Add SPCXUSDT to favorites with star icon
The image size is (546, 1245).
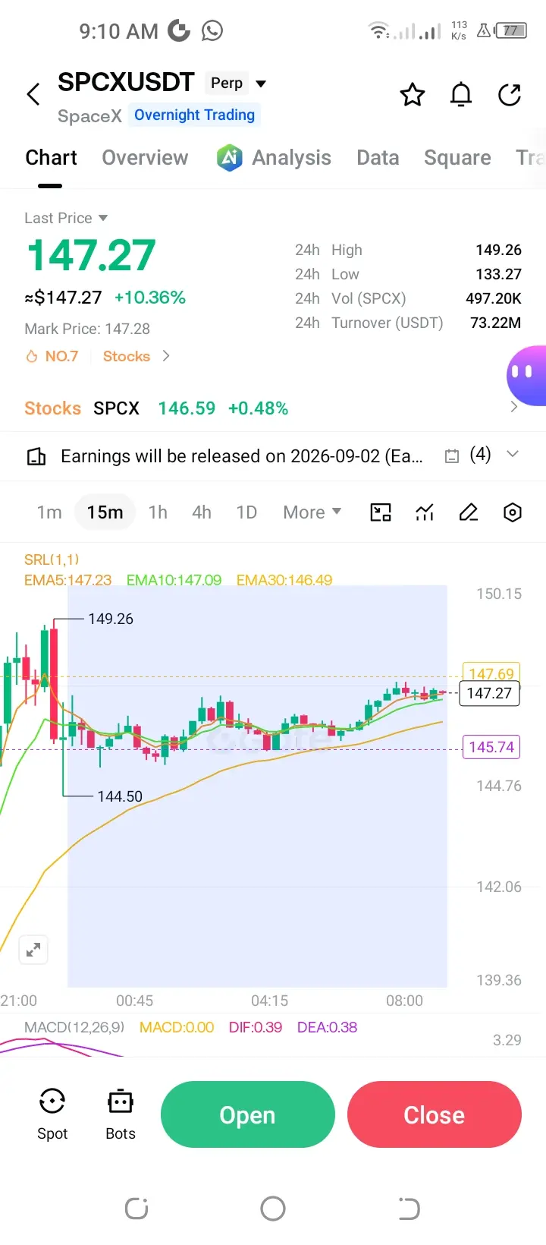click(413, 95)
